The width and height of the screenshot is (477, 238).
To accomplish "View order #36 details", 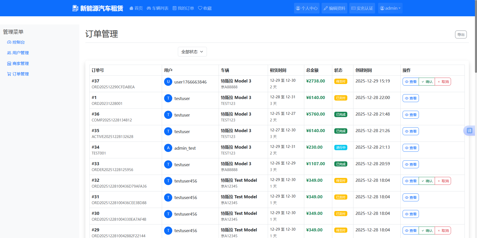I will (x=411, y=115).
